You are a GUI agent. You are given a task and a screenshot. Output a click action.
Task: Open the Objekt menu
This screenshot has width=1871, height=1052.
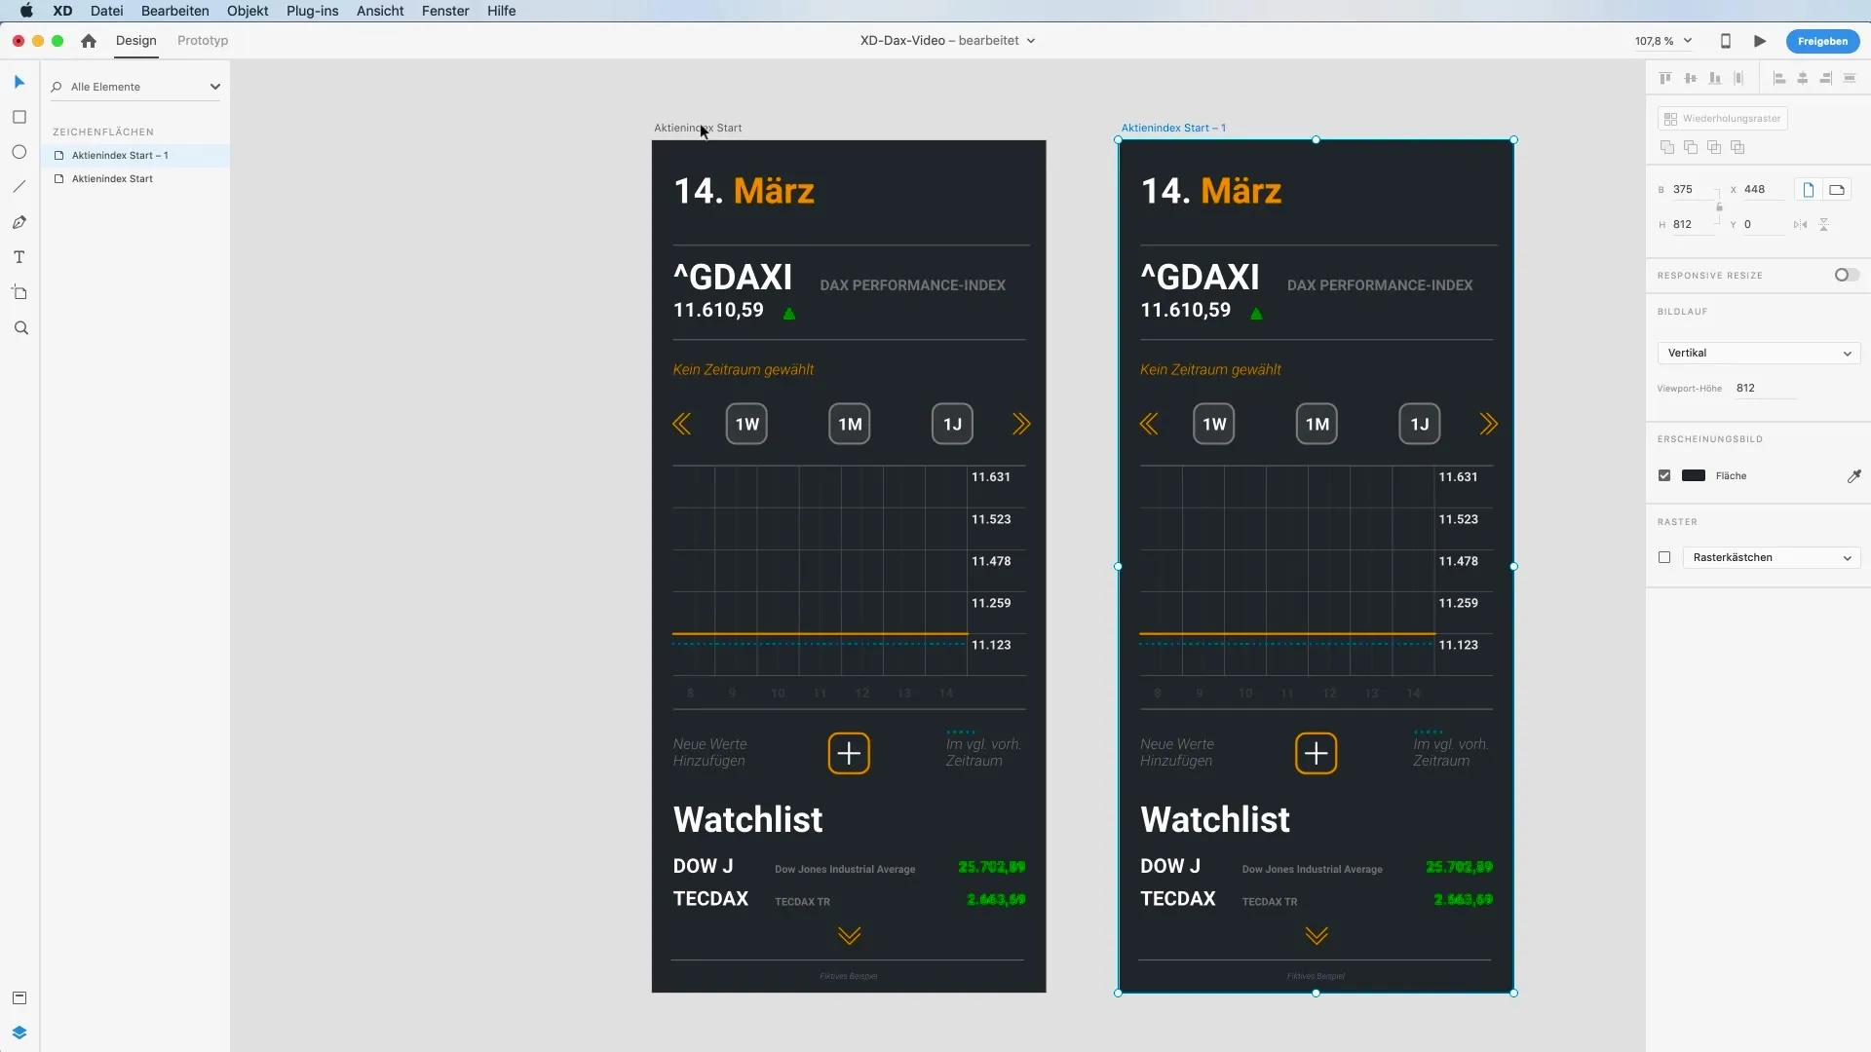248,11
